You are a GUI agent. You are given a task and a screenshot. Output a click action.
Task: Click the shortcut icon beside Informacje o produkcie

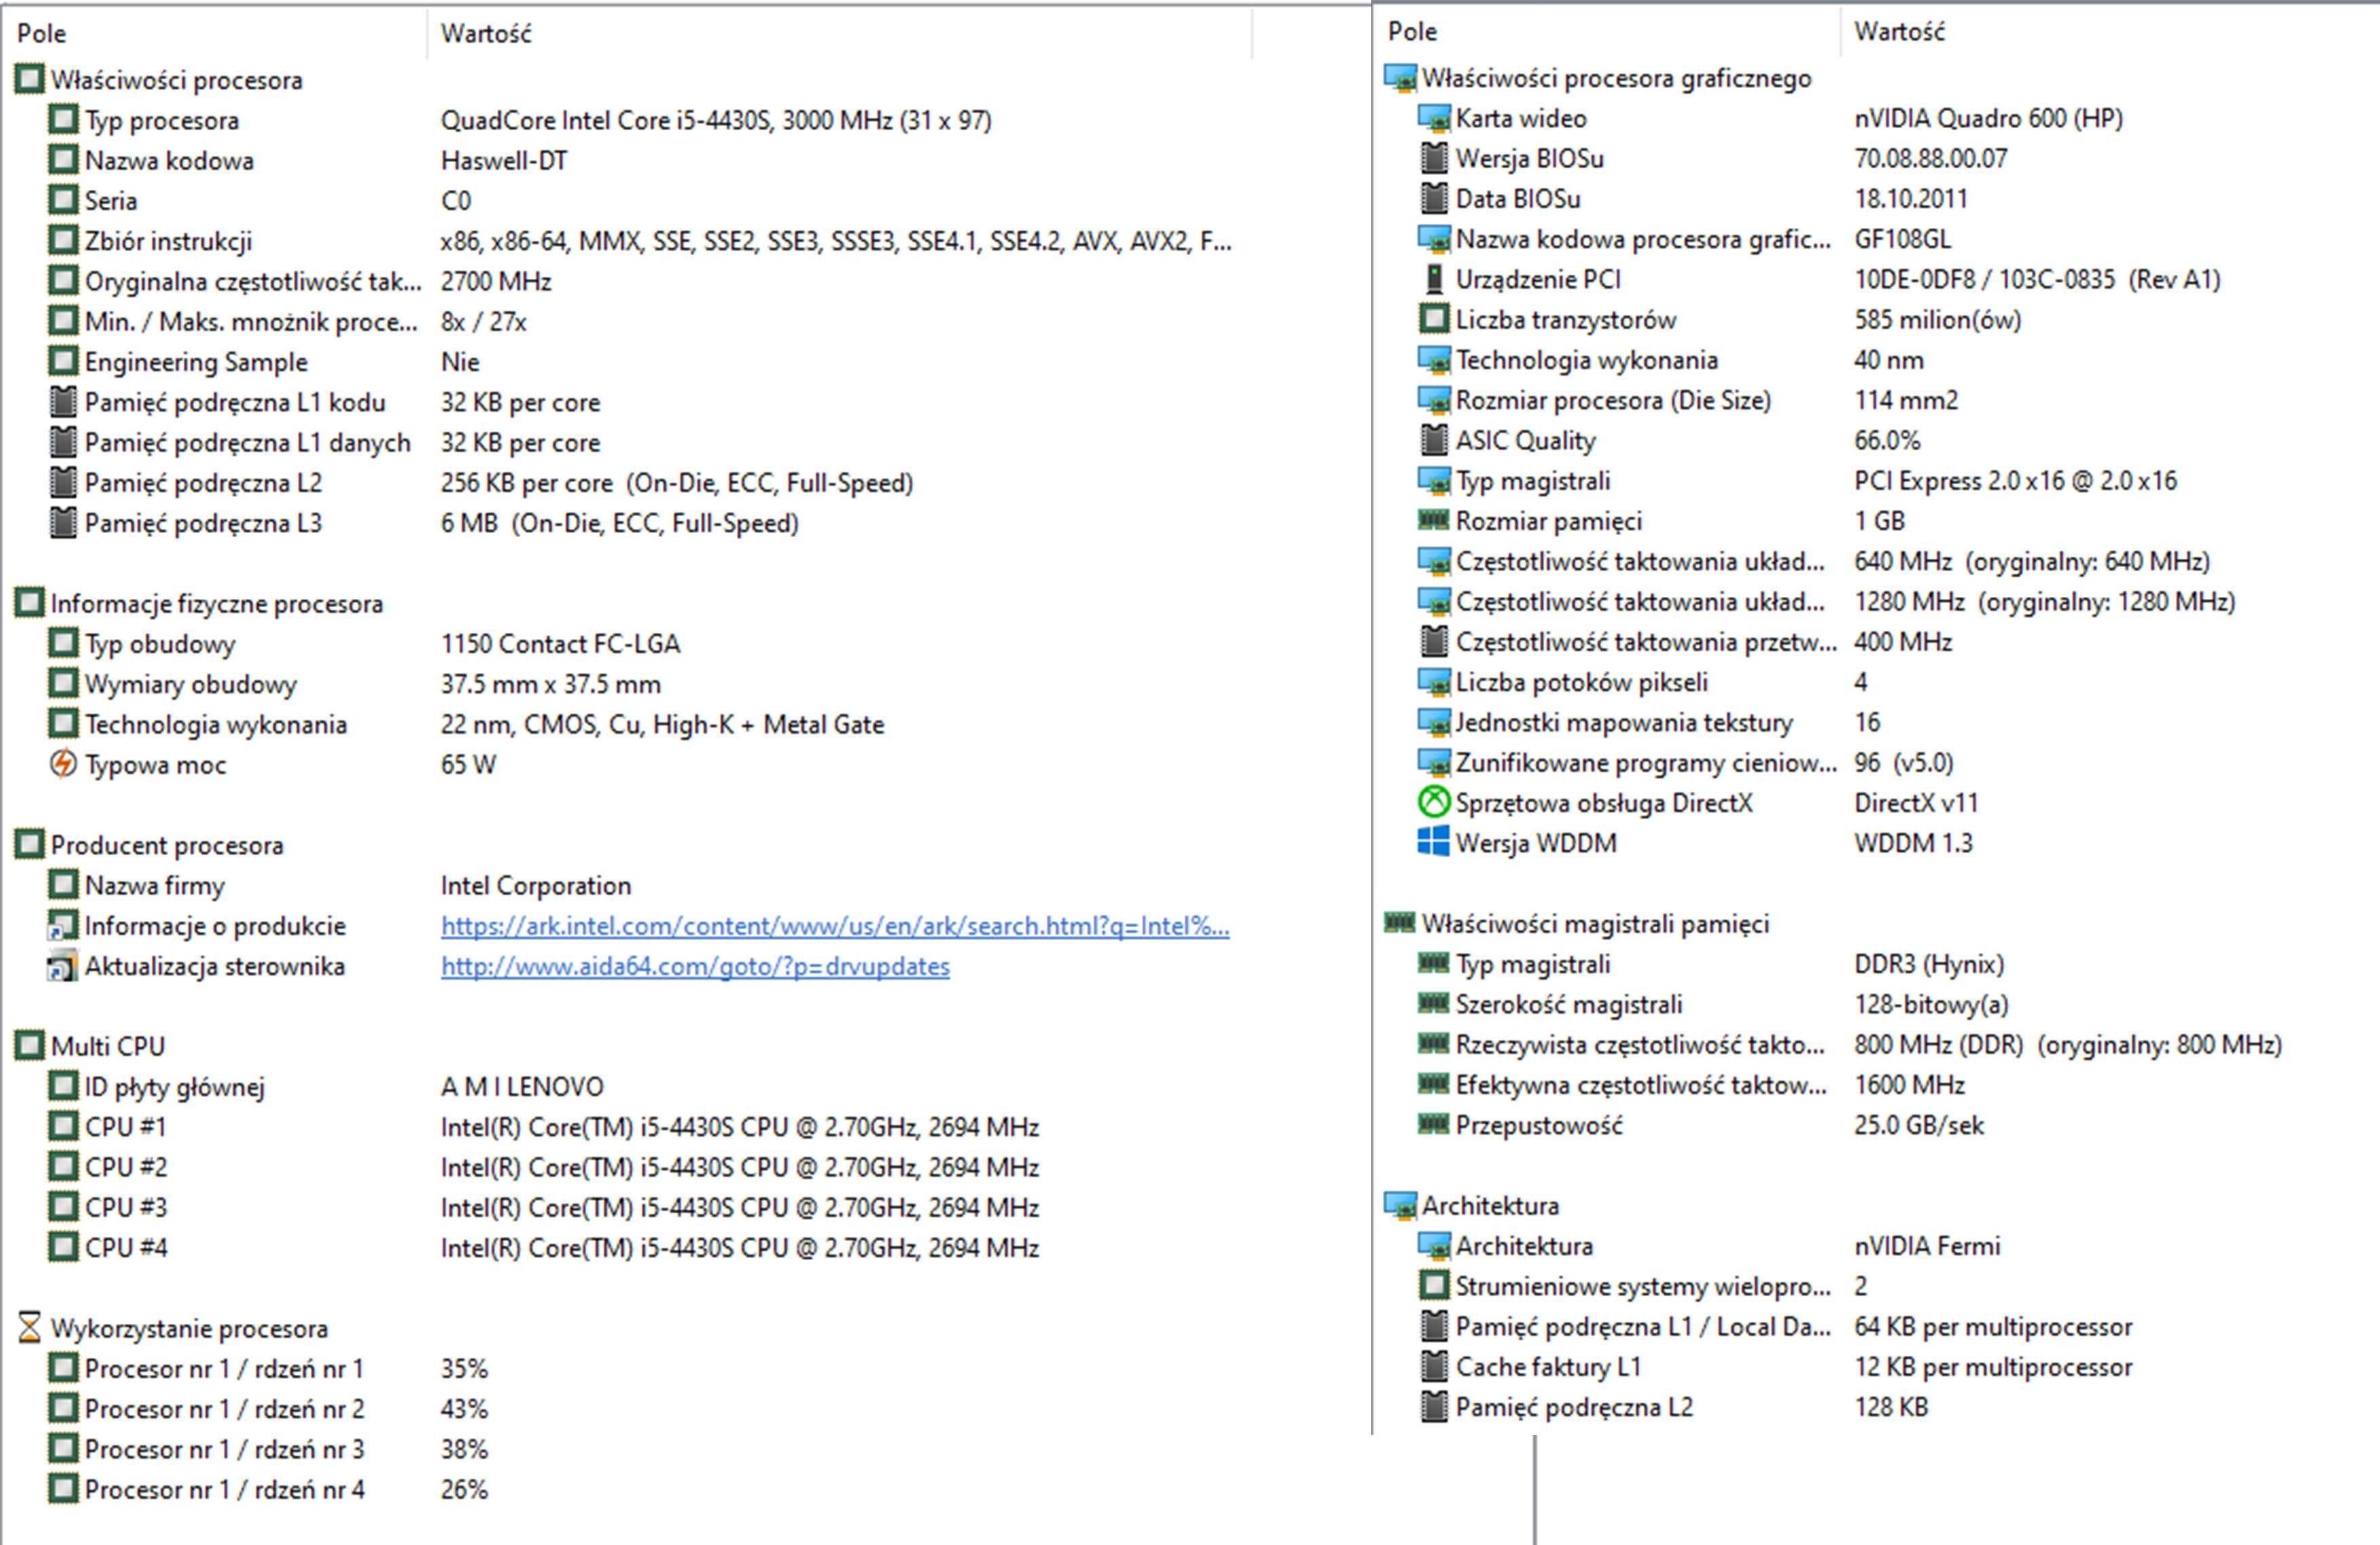coord(63,925)
